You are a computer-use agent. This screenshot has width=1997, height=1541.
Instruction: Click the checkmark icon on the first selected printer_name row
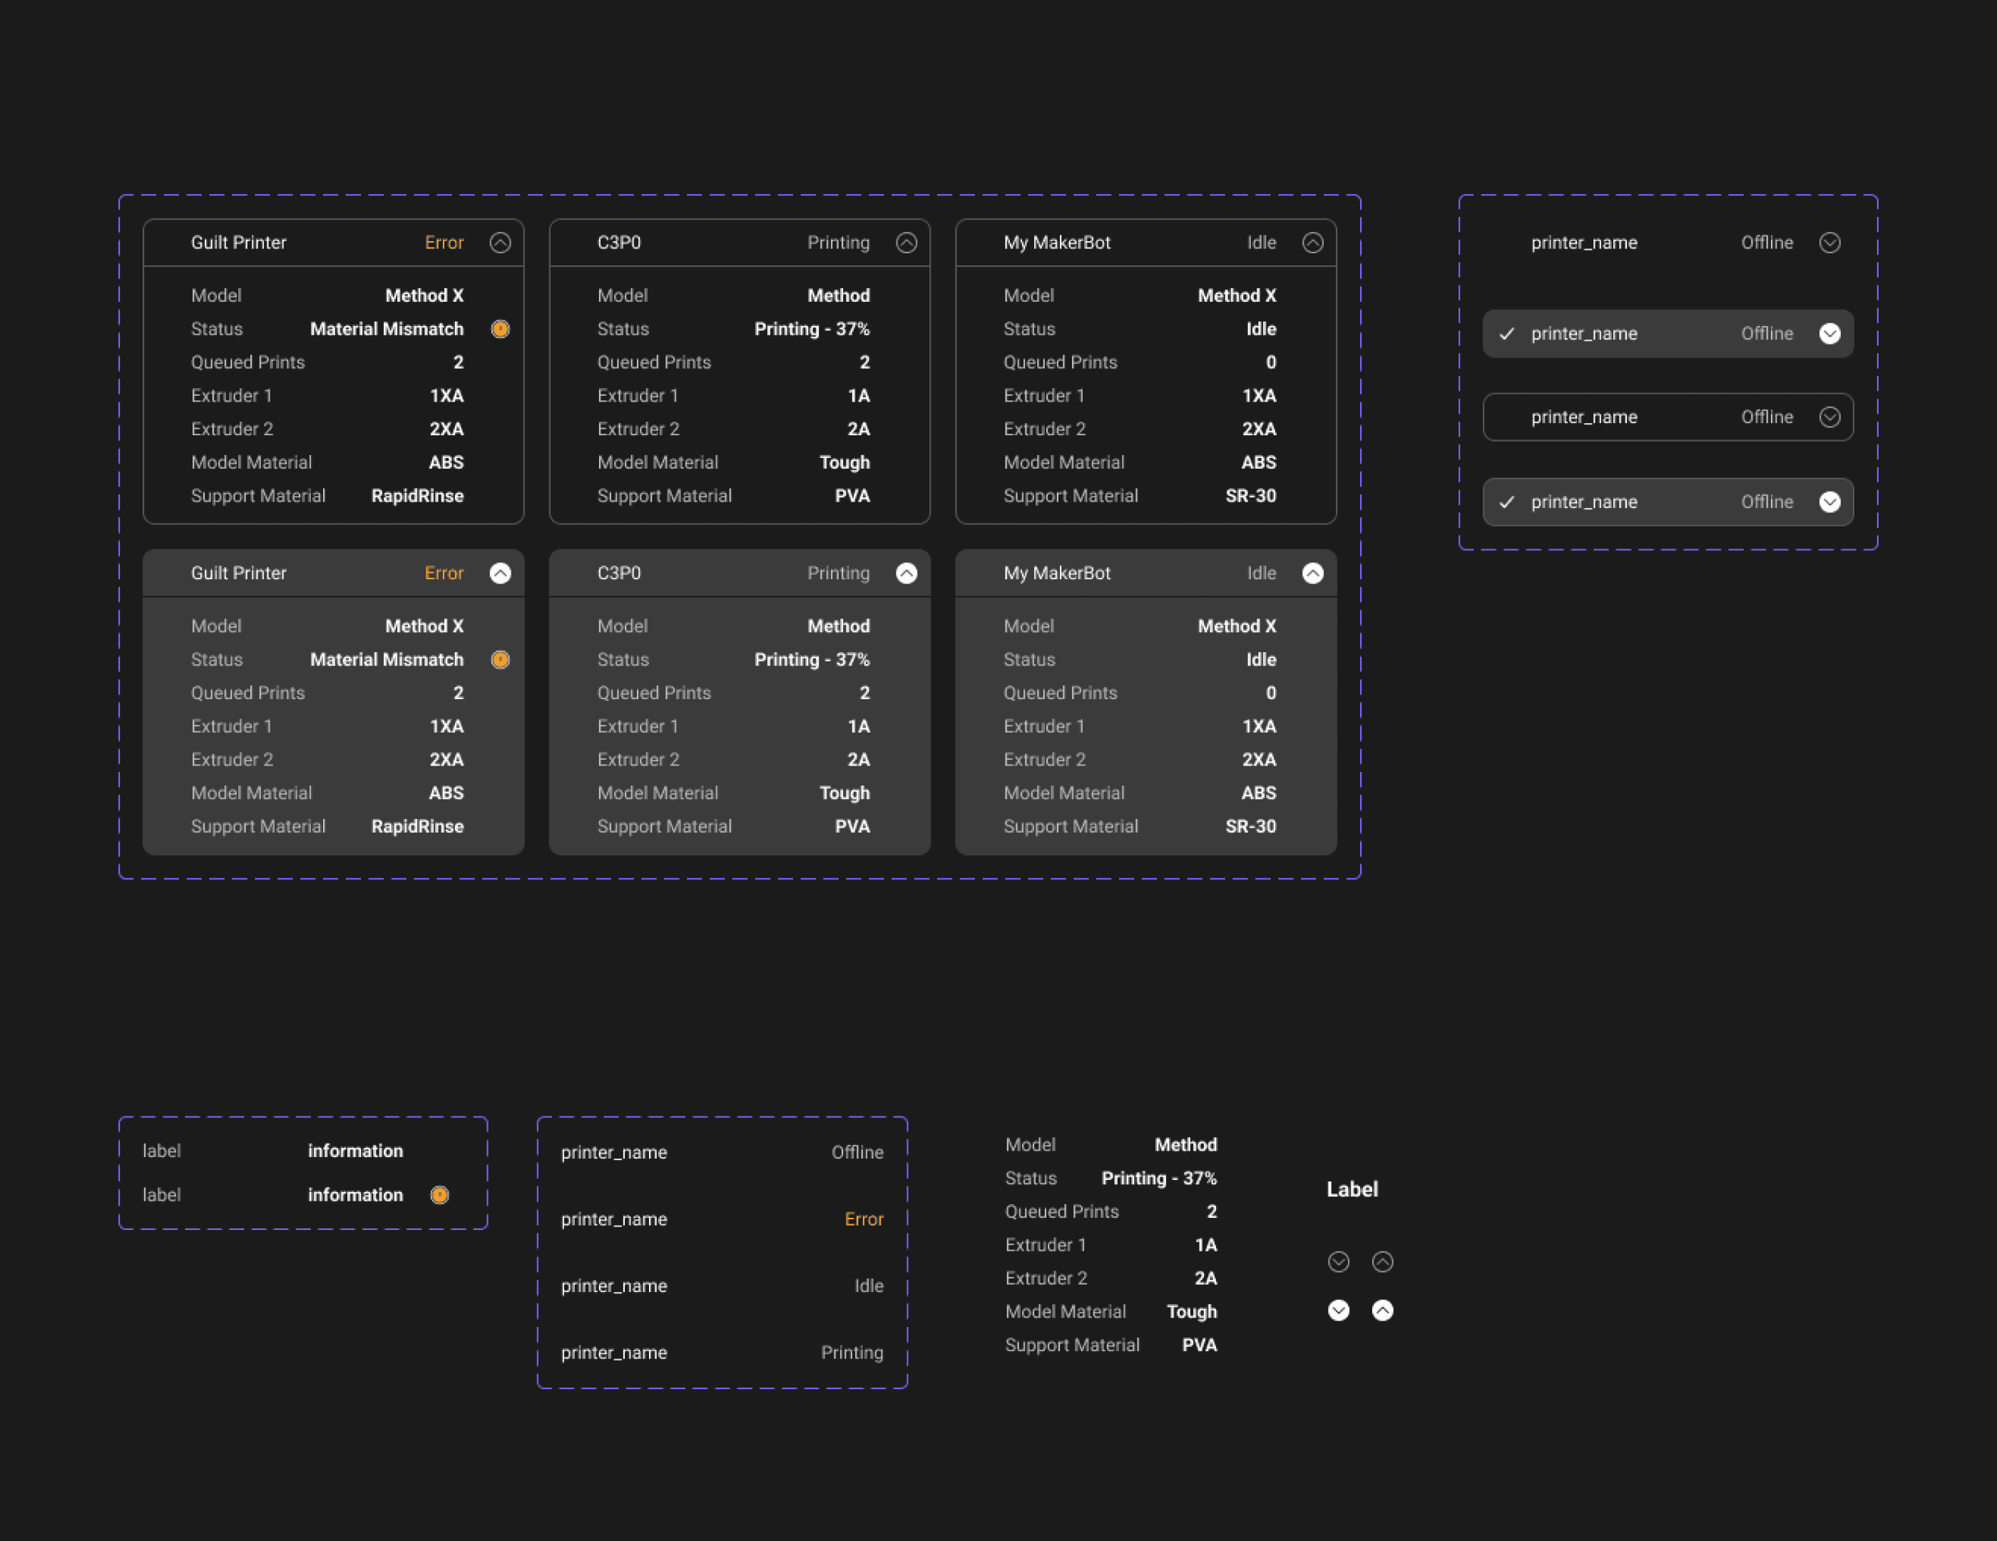click(x=1508, y=333)
